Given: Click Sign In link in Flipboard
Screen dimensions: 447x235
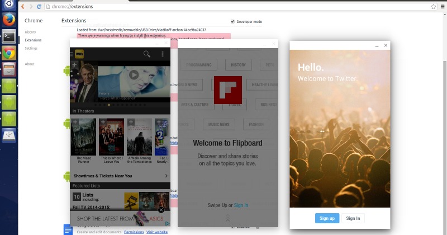Looking at the screenshot, I should click(241, 205).
